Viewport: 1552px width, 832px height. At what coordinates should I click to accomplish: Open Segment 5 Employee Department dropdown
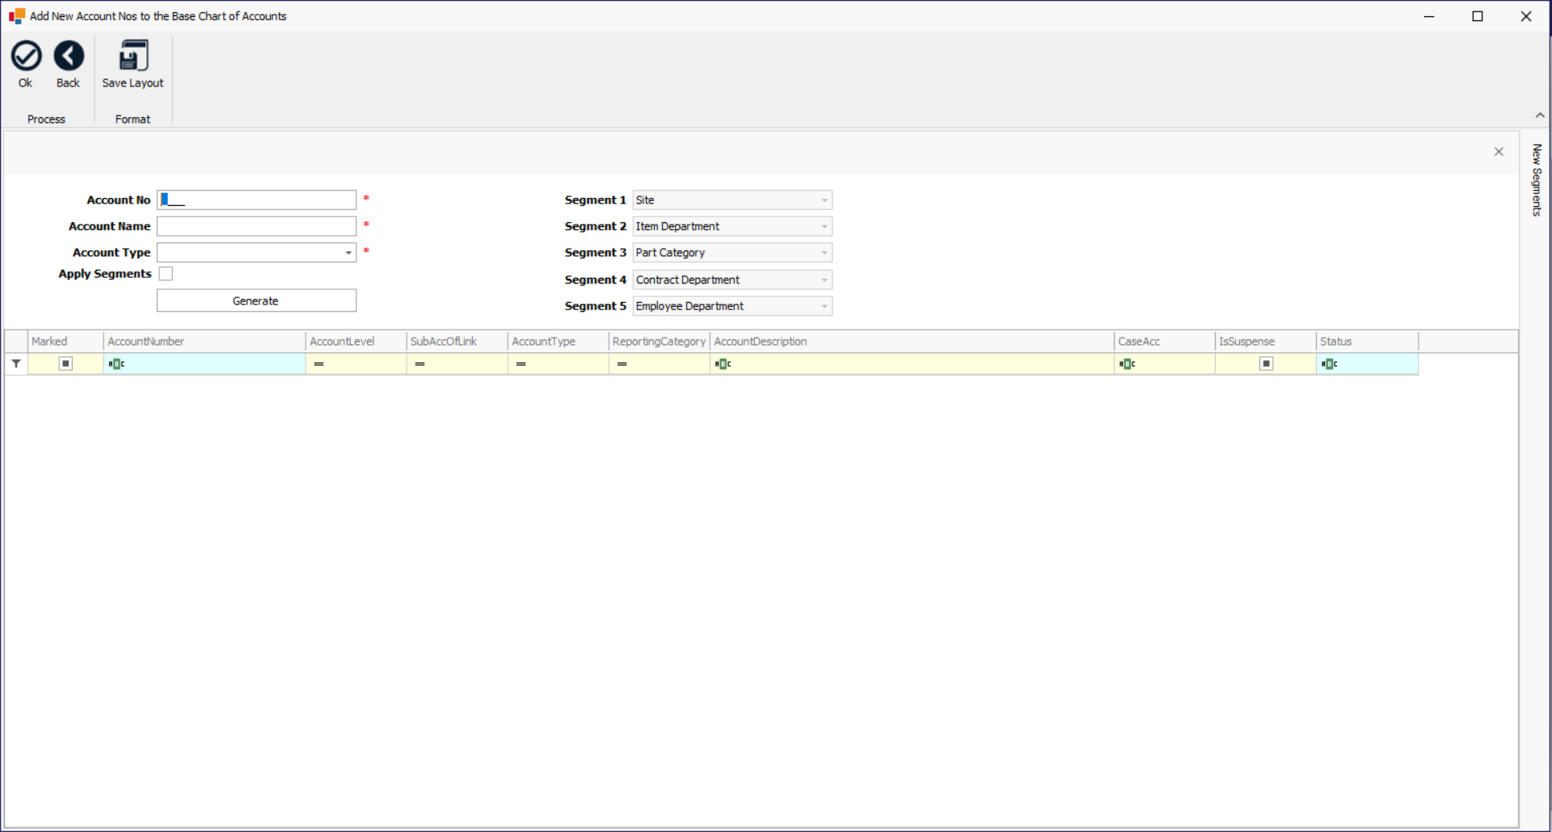(x=824, y=306)
